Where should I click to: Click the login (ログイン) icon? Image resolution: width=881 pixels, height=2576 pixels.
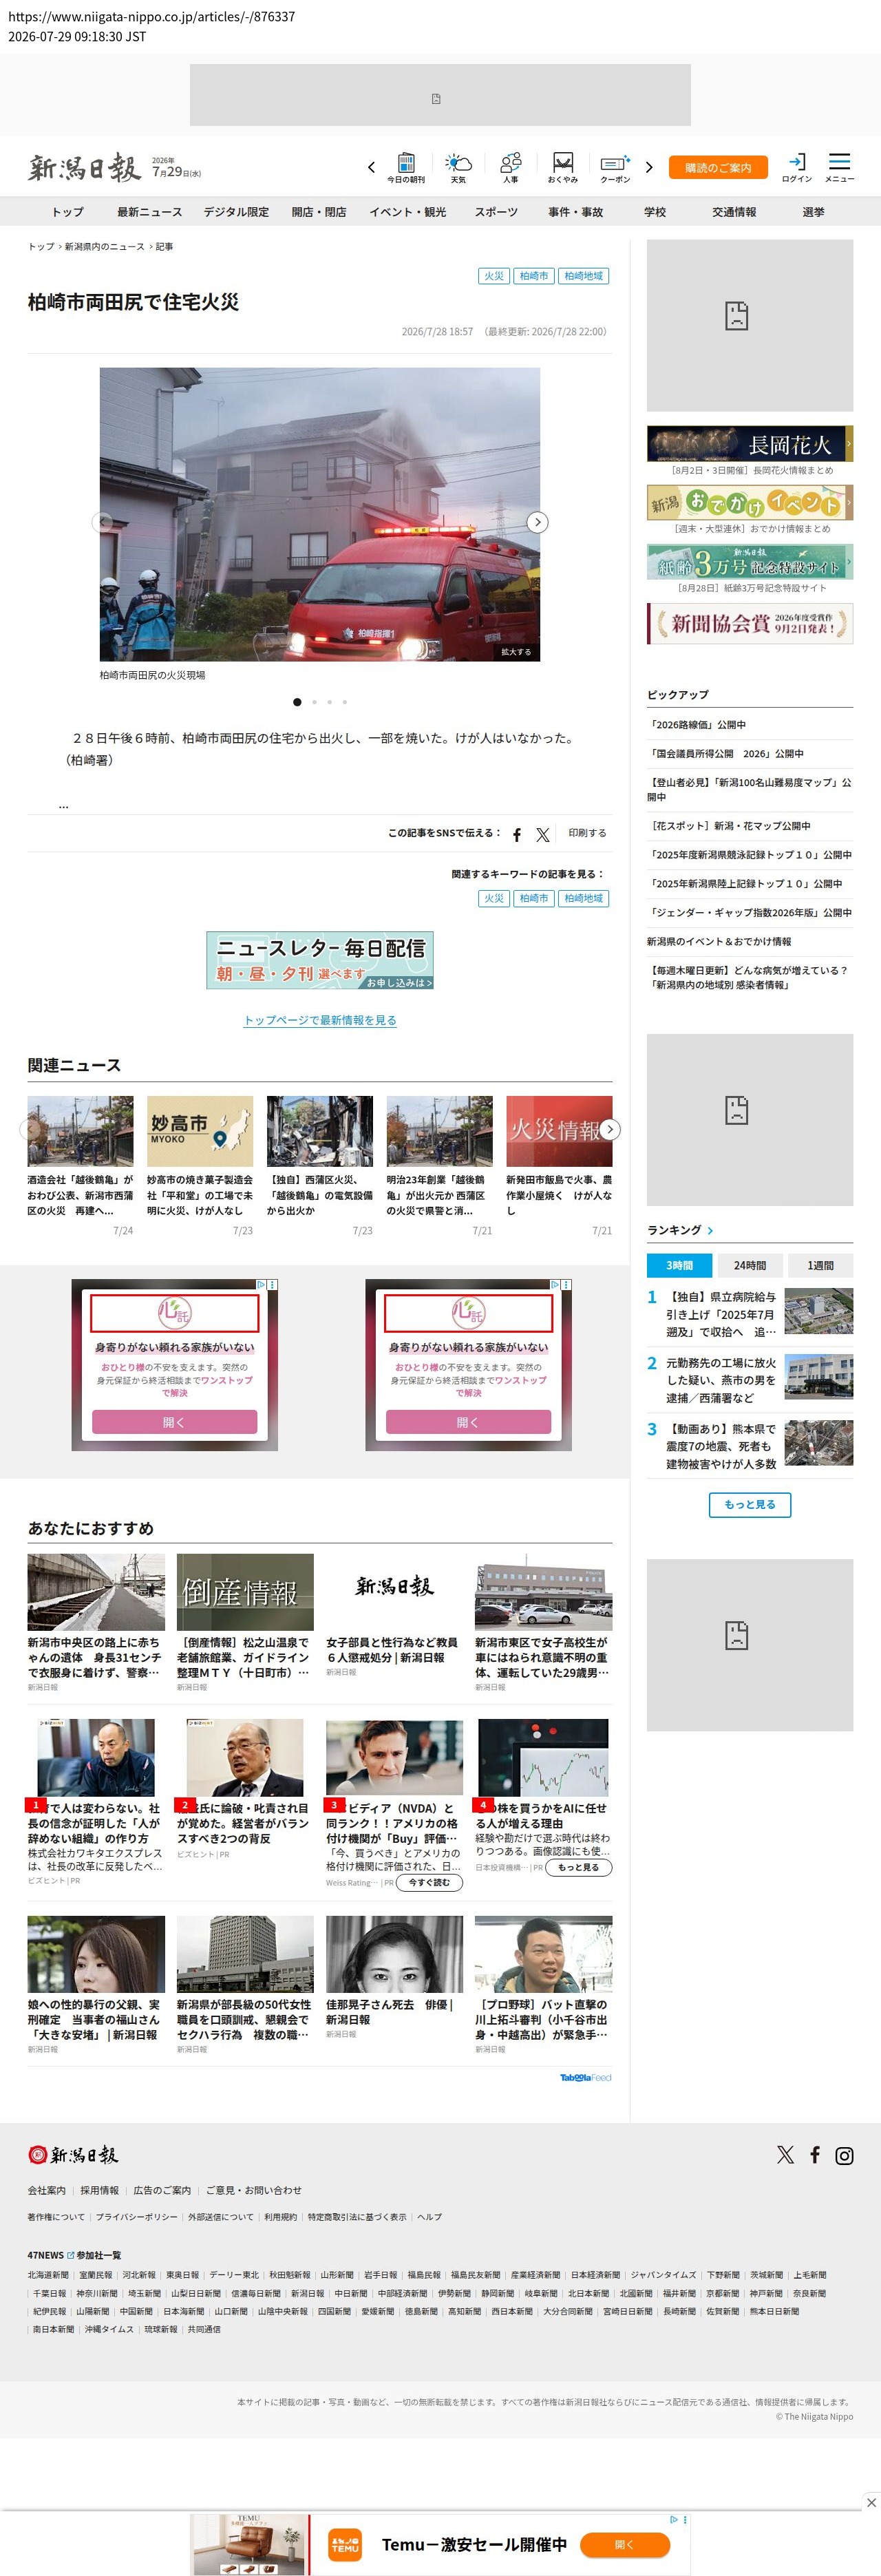pyautogui.click(x=797, y=167)
